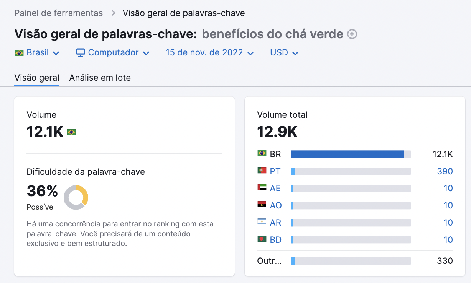Click the Portugal flag beside PT

click(262, 171)
